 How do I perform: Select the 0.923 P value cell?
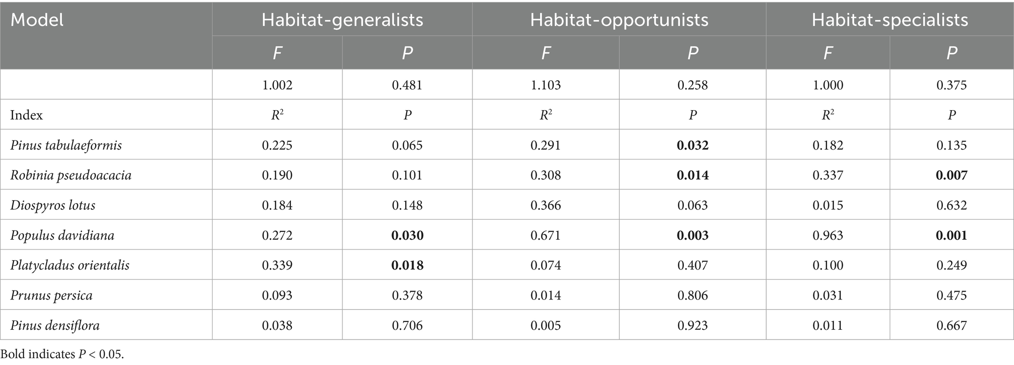[x=693, y=325]
